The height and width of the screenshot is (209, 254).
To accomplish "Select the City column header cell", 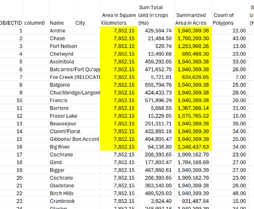I will click(80, 23).
